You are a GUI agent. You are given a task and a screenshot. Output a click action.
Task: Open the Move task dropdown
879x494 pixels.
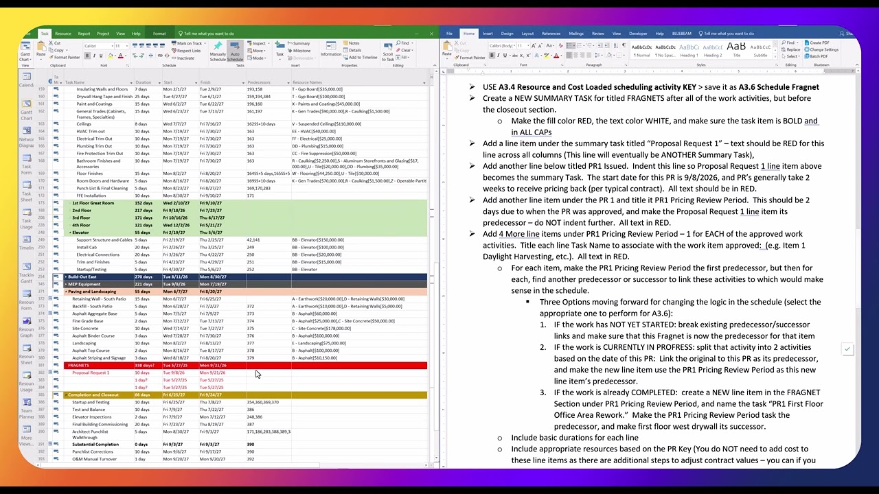pyautogui.click(x=257, y=50)
